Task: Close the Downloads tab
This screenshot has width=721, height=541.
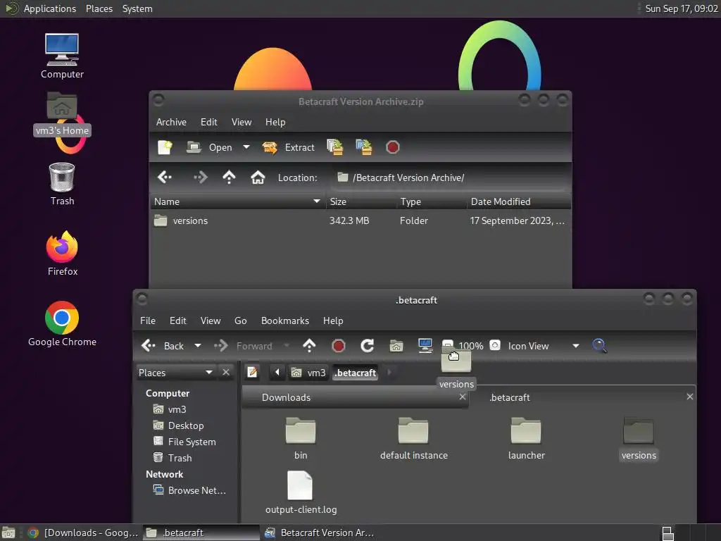Action: coord(463,397)
